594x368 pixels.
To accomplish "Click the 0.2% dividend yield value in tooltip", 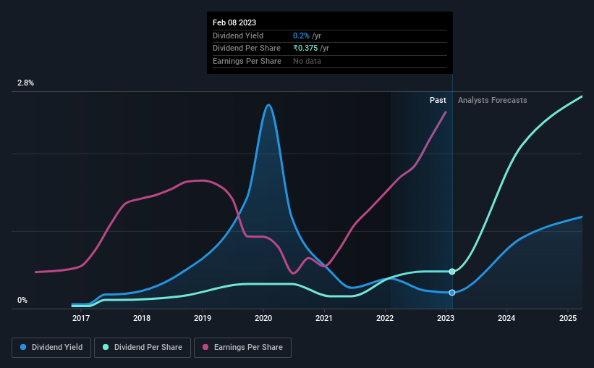I will point(301,35).
